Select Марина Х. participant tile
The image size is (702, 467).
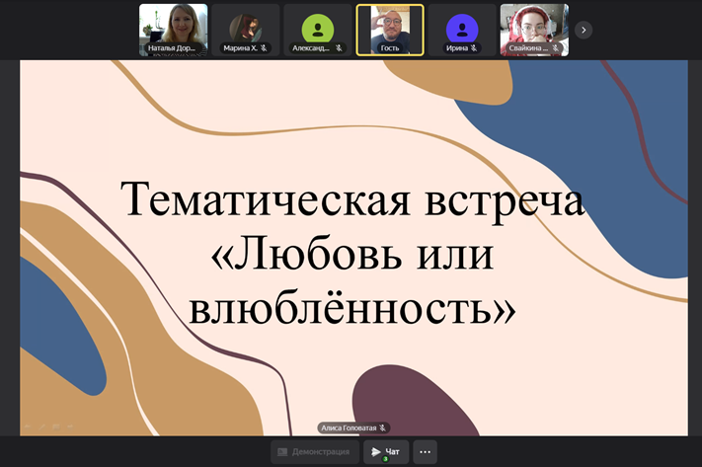coord(245,27)
